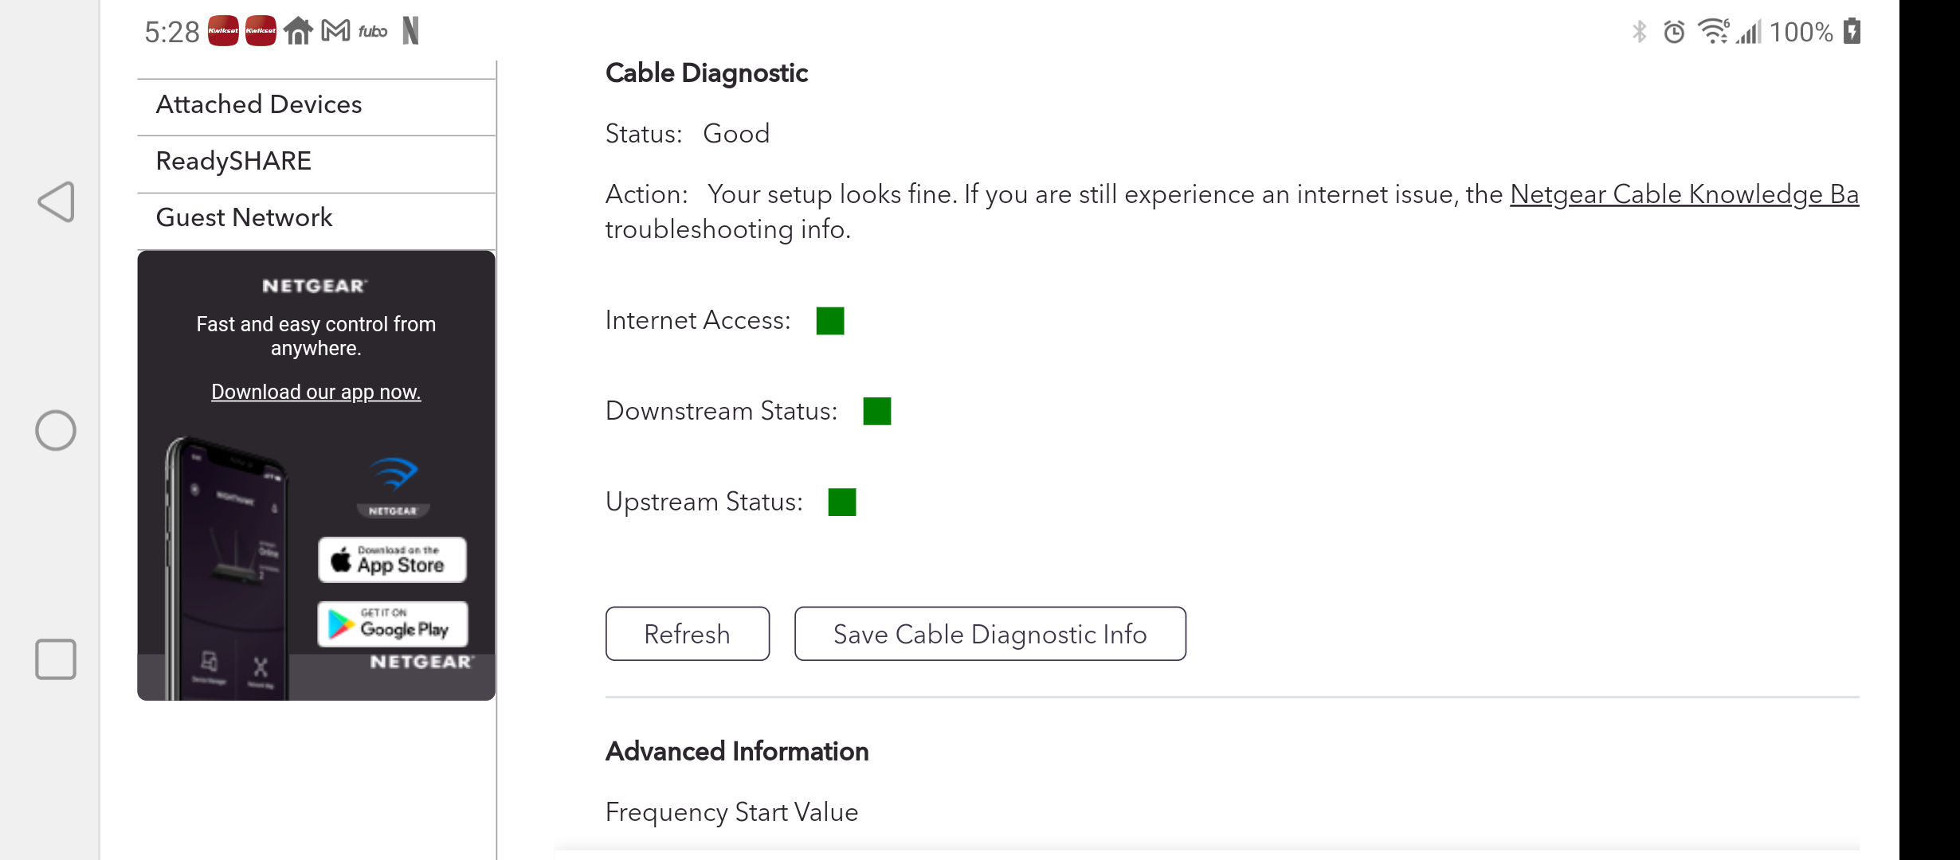This screenshot has width=1960, height=860.
Task: Click the Refresh button
Action: coord(687,634)
